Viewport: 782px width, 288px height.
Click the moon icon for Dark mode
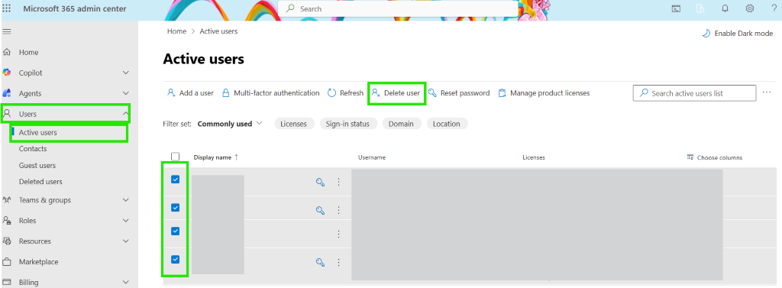[x=706, y=34]
